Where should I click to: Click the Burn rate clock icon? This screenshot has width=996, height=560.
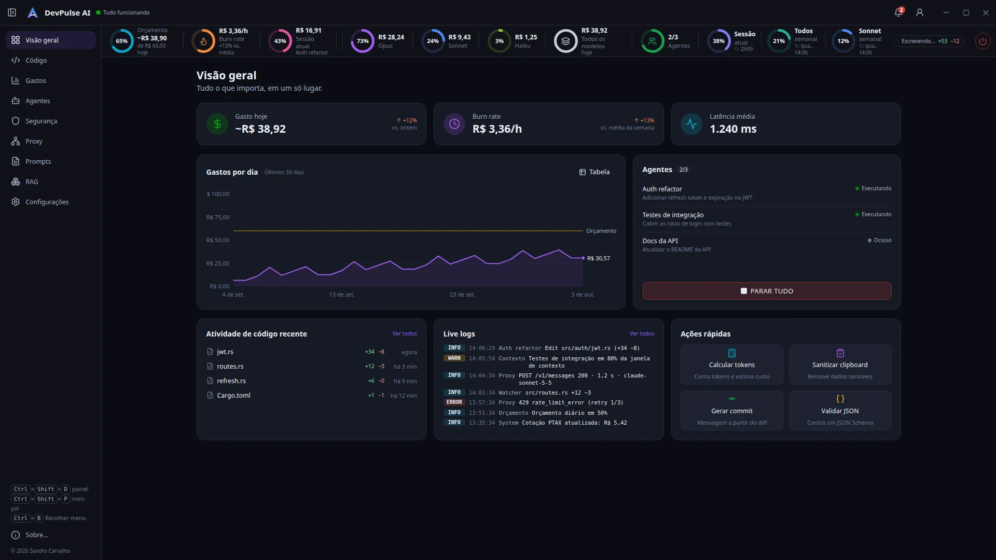pos(454,124)
